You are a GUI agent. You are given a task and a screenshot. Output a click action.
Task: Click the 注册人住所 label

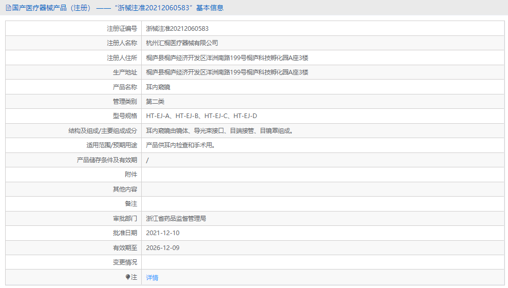(122, 58)
